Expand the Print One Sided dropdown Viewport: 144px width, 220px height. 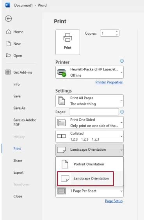90,123
